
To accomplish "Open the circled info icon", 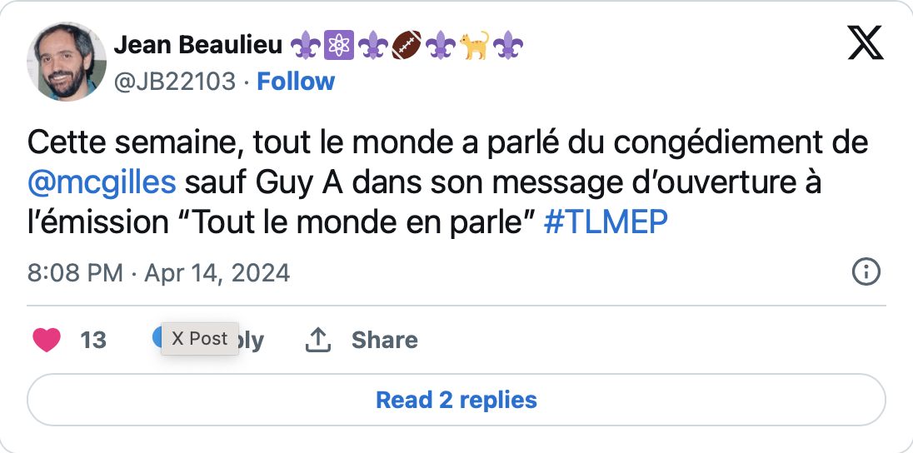I will click(866, 271).
